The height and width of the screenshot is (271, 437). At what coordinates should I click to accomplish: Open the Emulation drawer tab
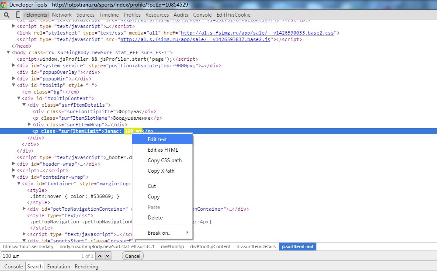tap(59, 267)
